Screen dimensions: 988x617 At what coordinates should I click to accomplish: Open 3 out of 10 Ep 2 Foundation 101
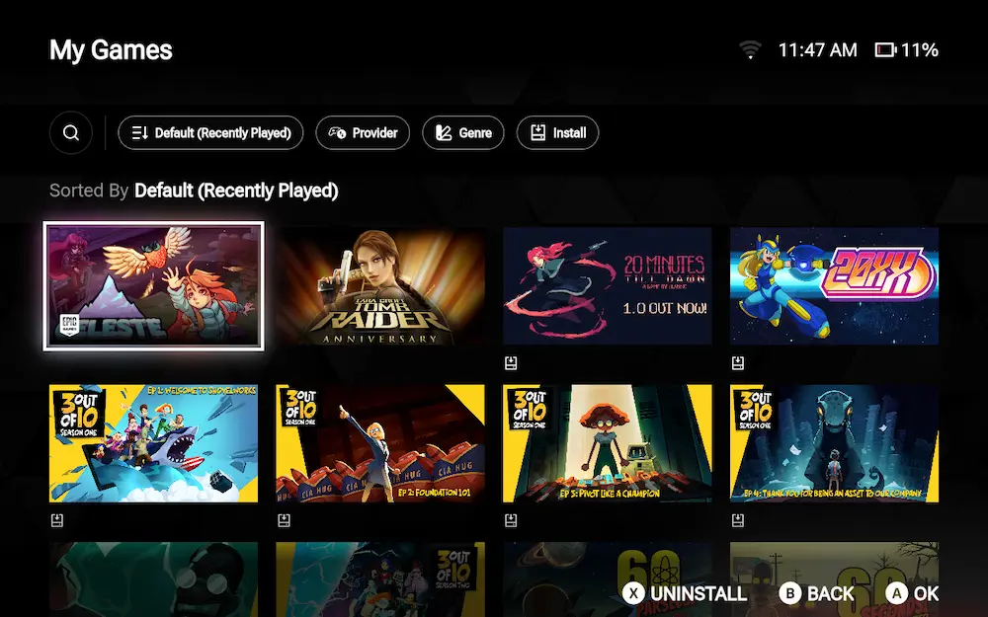[380, 443]
